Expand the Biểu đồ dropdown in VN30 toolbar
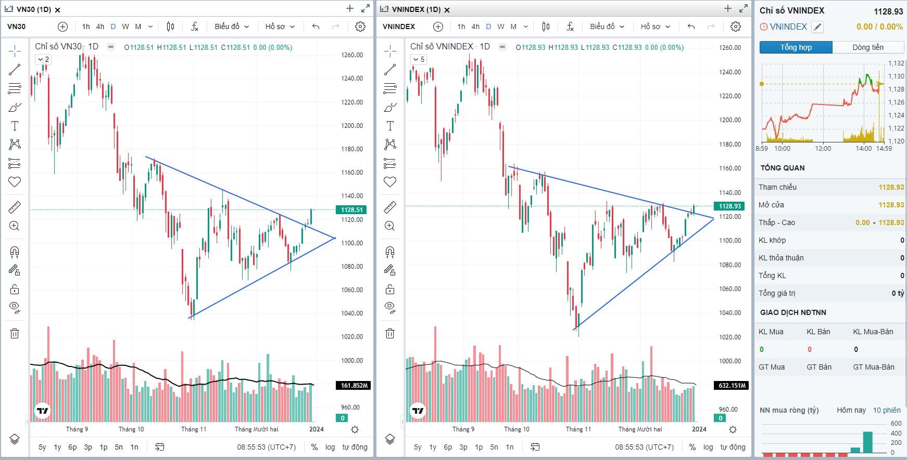This screenshot has width=907, height=460. [232, 27]
